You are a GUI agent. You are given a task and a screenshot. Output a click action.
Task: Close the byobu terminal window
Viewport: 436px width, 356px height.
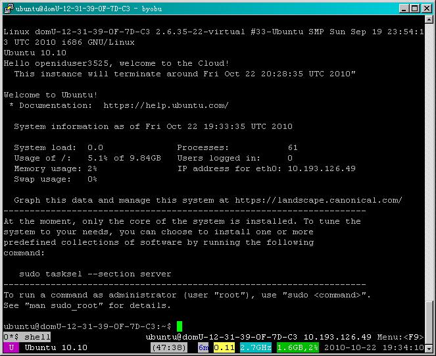pyautogui.click(x=427, y=9)
